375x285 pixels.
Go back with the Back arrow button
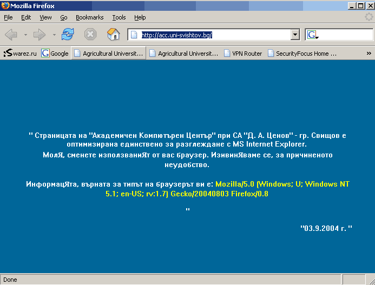click(11, 35)
